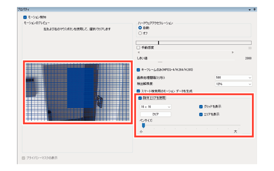Click the 大 pen size label
Image resolution: width=274 pixels, height=171 pixels.
235,131
